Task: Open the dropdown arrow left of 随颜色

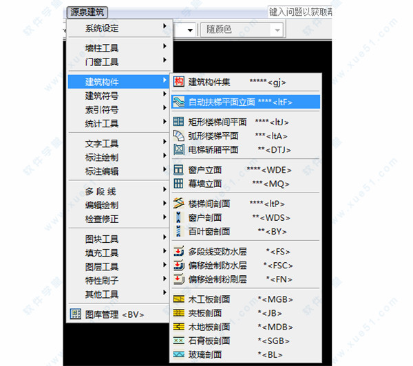Action: tap(190, 30)
